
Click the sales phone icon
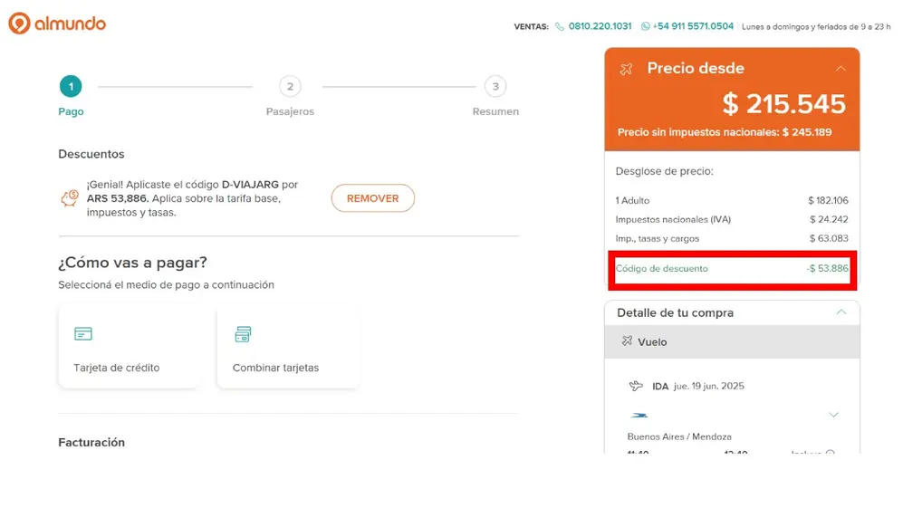pyautogui.click(x=559, y=26)
